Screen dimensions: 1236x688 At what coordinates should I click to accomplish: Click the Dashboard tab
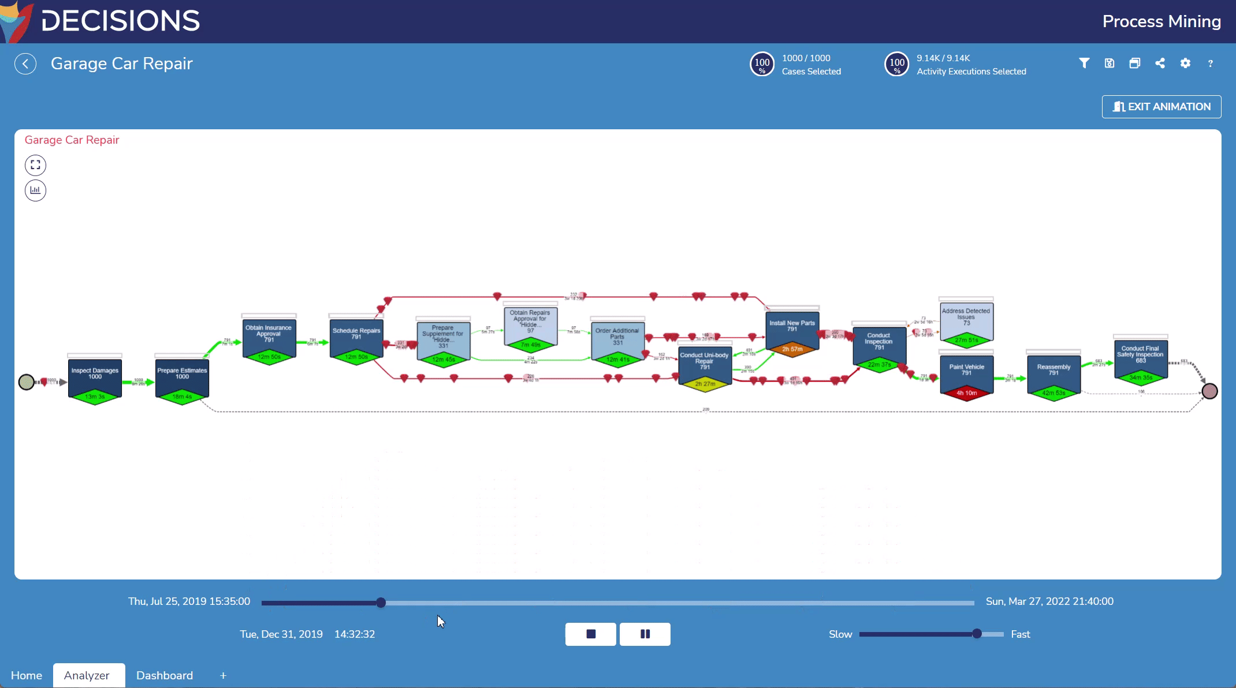(165, 675)
